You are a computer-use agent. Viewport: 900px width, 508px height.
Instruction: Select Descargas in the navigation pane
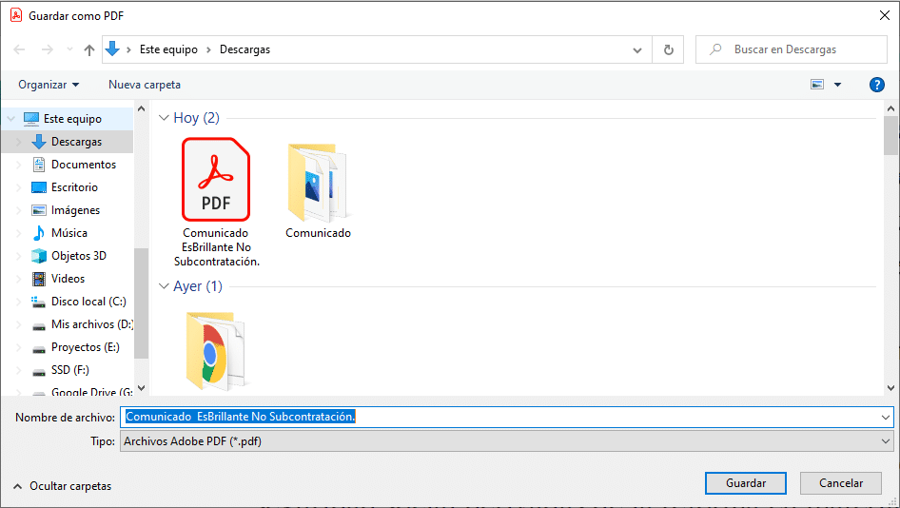pyautogui.click(x=76, y=141)
